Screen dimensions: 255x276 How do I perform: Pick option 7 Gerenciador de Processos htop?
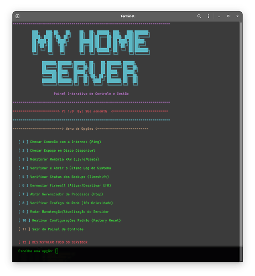[61, 194]
